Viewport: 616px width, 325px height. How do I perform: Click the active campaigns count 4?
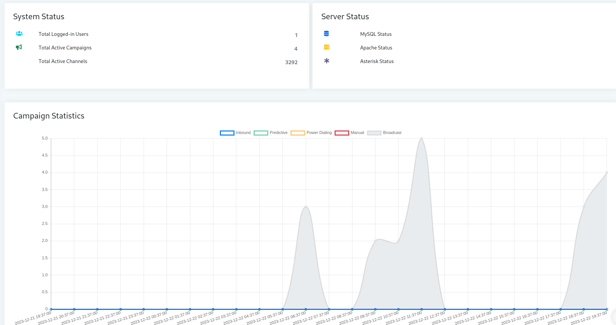[x=296, y=49]
